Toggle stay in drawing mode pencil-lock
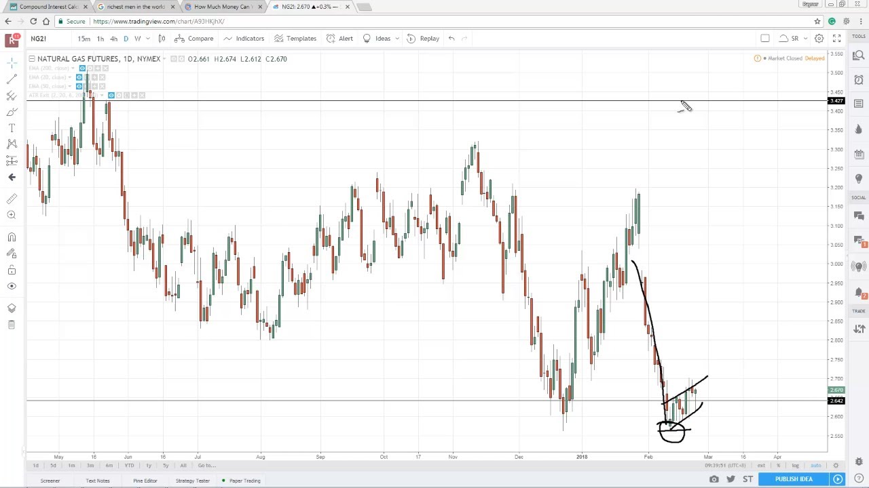This screenshot has height=488, width=869. [12, 253]
